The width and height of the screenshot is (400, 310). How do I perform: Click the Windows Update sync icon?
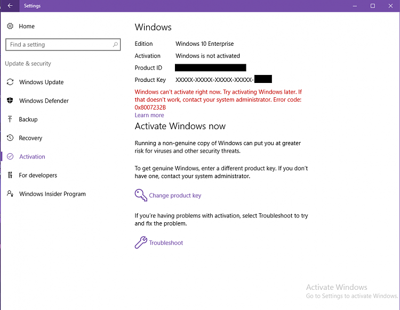click(x=10, y=82)
